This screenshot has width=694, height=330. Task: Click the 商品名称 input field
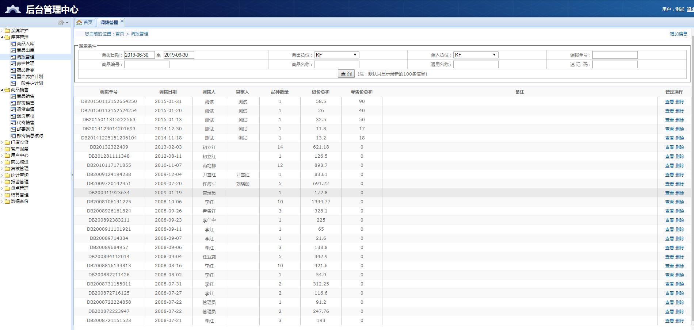[x=336, y=64]
